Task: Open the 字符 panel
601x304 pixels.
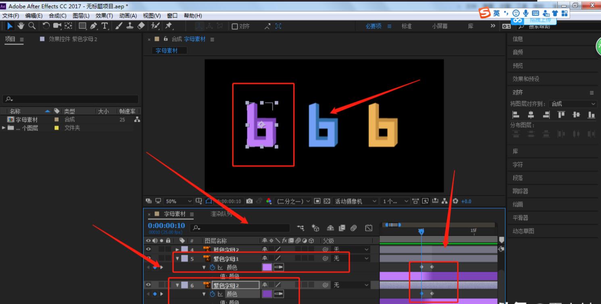Action: click(518, 164)
